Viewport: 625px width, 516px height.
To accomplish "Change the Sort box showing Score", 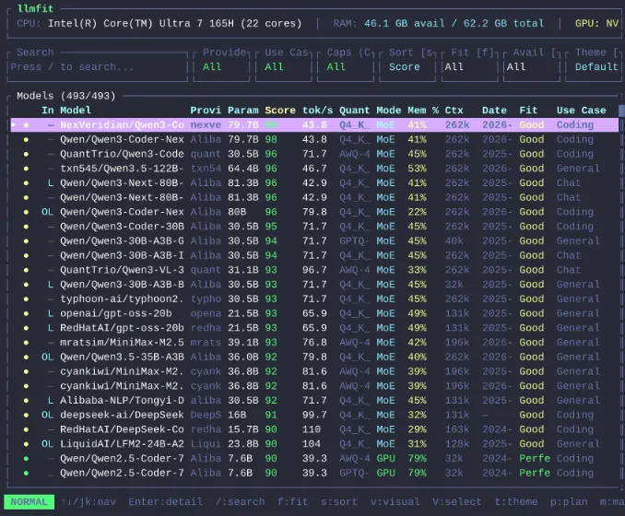I will 407,66.
